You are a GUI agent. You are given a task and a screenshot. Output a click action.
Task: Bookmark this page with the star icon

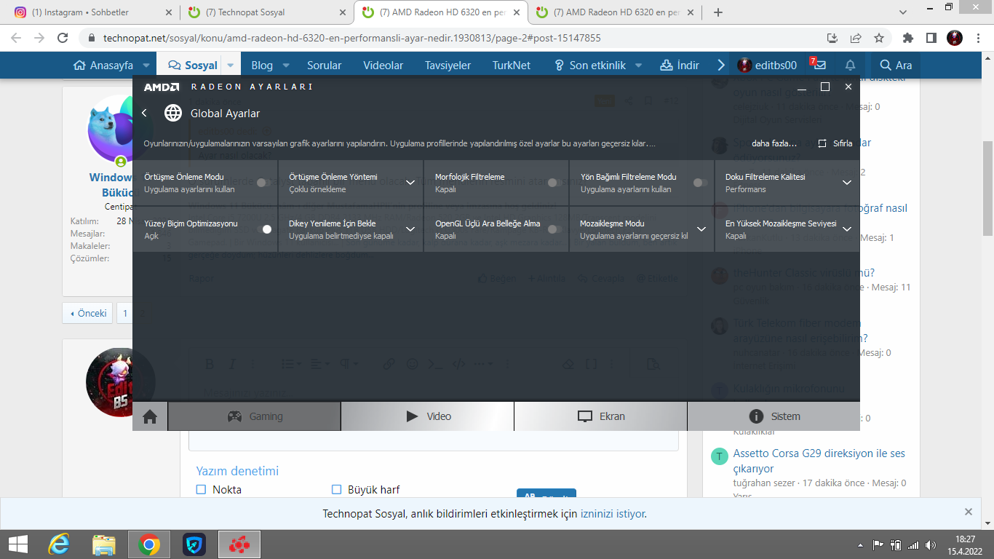[x=879, y=38]
